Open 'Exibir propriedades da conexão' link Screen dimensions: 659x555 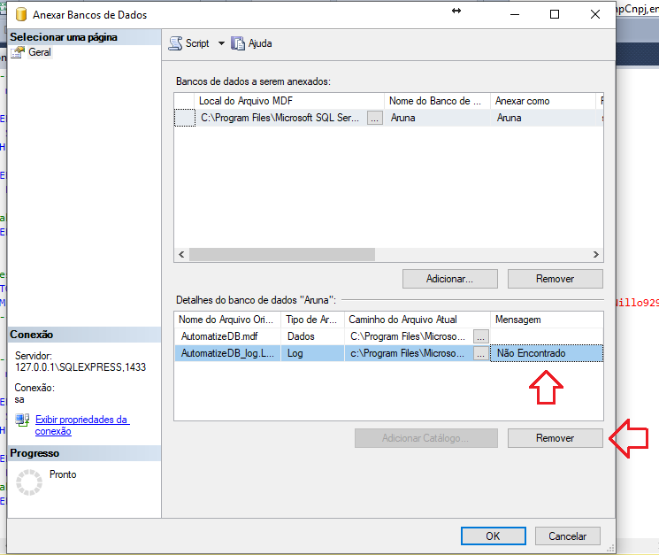click(82, 425)
